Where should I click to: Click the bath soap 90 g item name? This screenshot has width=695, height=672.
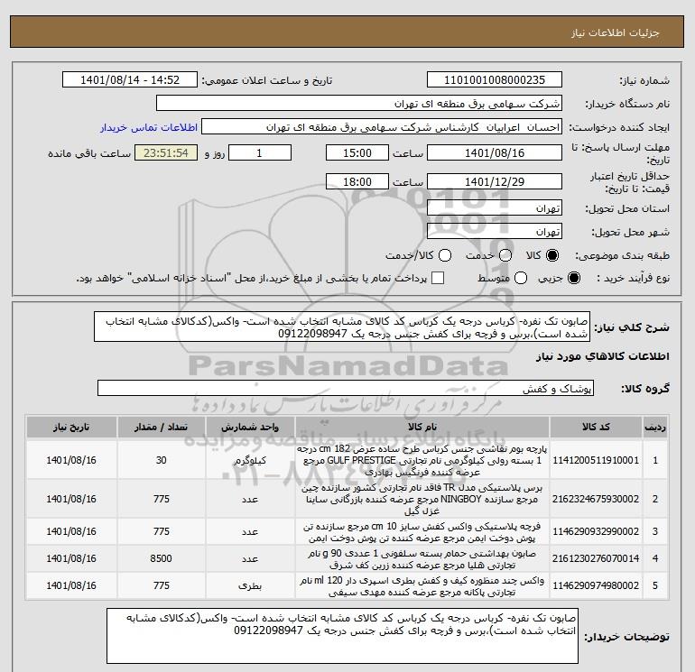[x=422, y=559]
